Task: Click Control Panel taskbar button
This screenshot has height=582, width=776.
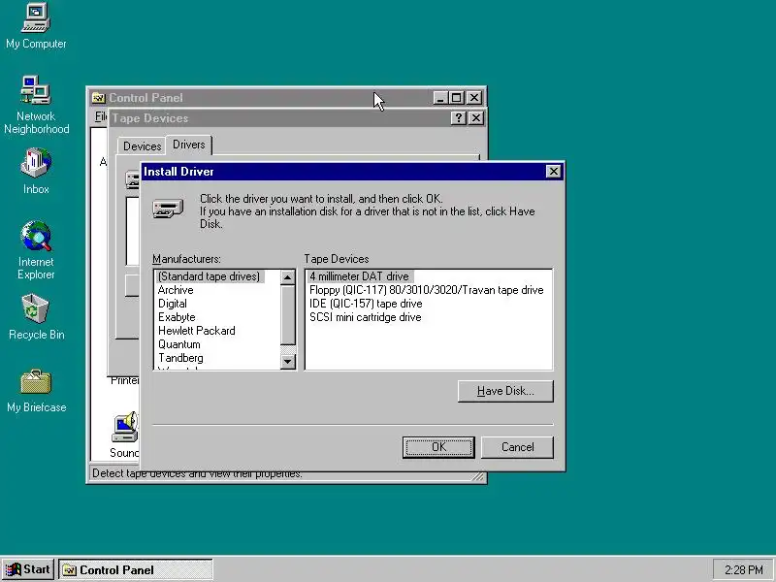Action: click(136, 569)
